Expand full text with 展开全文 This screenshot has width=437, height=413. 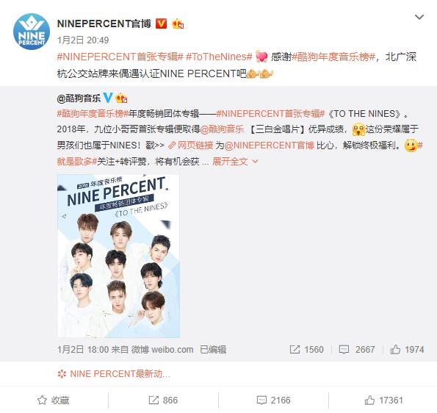coord(235,162)
